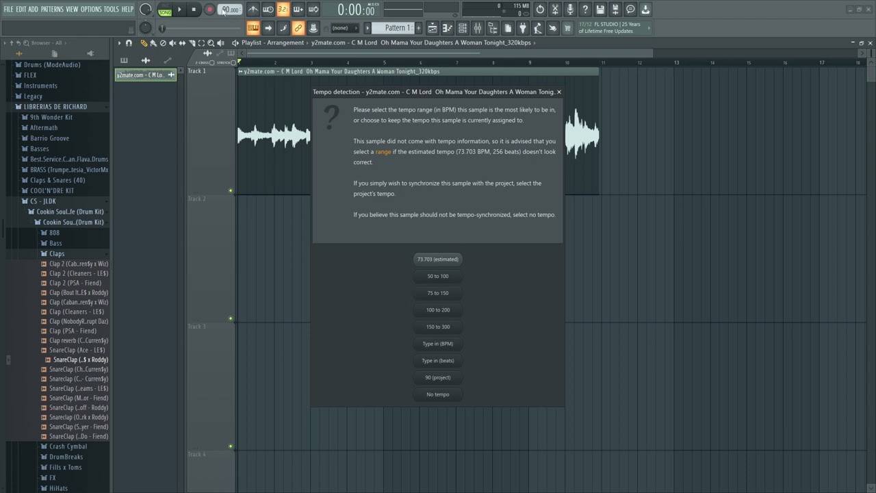Close the Tempo detection dialog
This screenshot has width=876, height=493.
click(x=558, y=92)
